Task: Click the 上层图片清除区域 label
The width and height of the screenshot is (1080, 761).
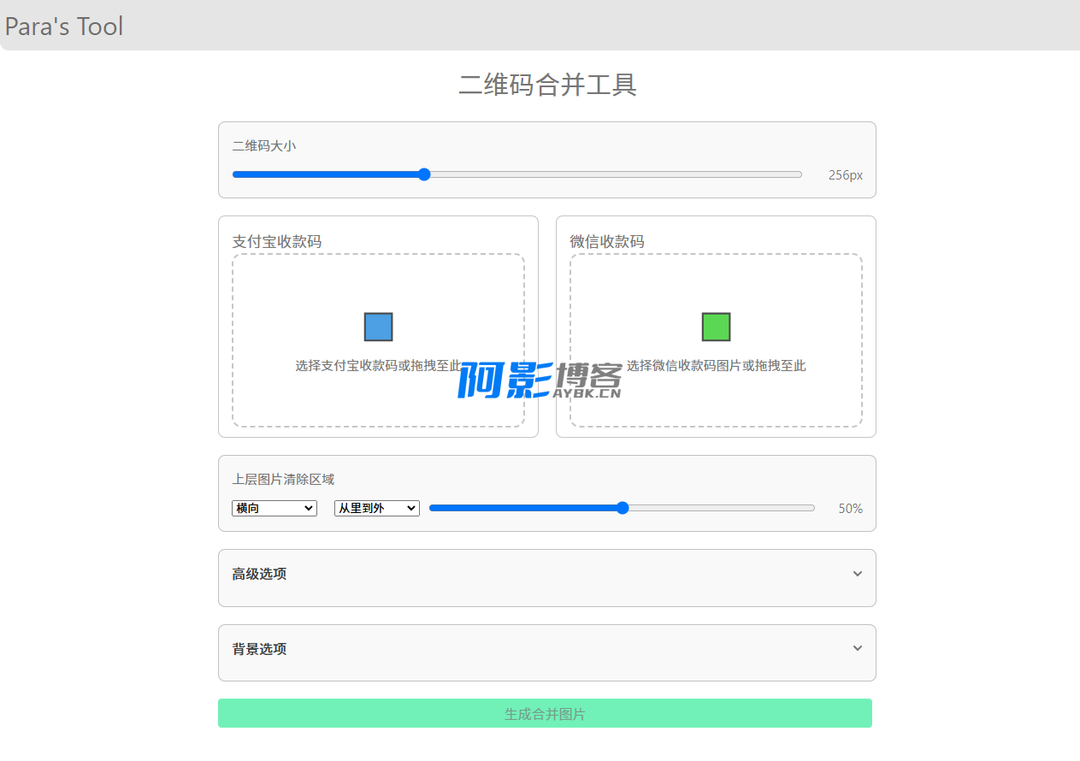Action: pyautogui.click(x=283, y=480)
